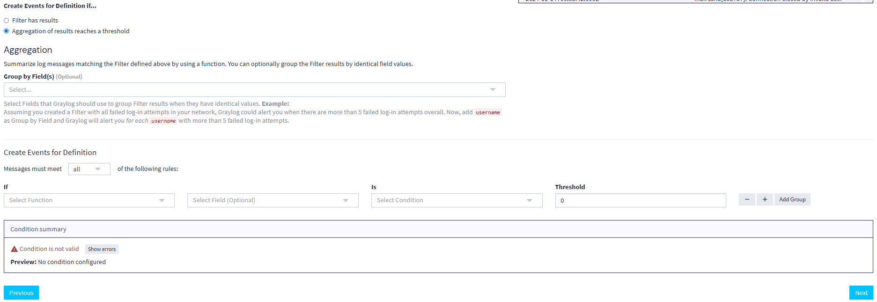Proceed using the Next button
Image resolution: width=877 pixels, height=302 pixels.
click(861, 293)
